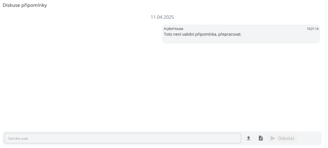Focus the 'Začněte psát' message input field

click(x=123, y=138)
